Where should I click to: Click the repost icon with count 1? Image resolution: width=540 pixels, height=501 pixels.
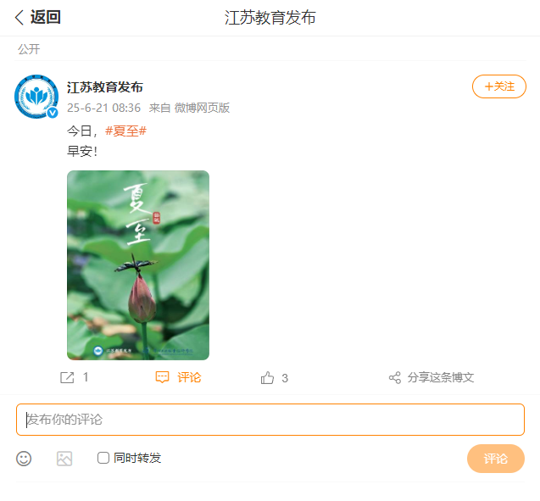(68, 377)
